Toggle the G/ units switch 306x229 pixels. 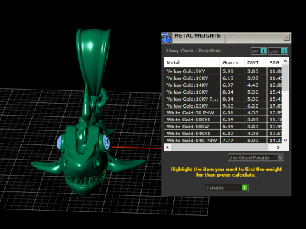tap(258, 51)
